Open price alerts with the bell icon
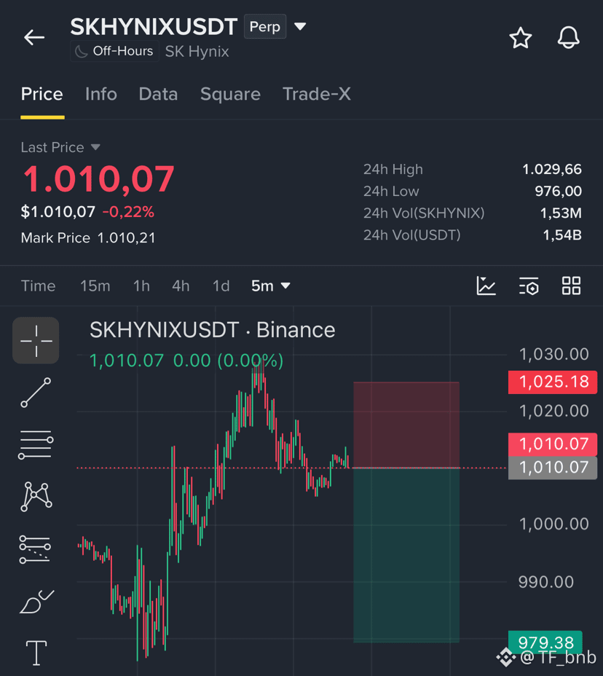603x676 pixels. point(568,37)
